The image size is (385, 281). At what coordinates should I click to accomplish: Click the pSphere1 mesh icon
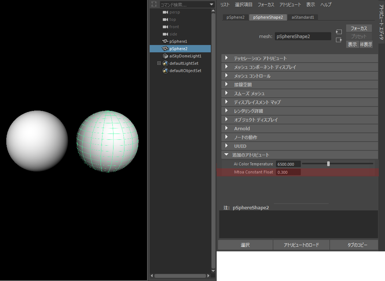(165, 41)
